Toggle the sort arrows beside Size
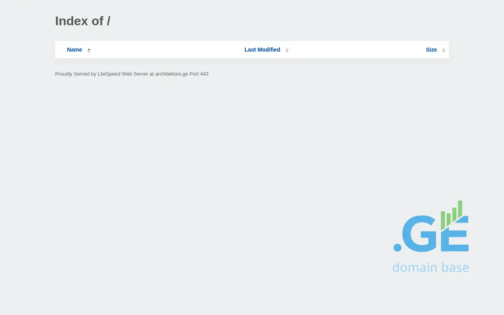 (444, 50)
